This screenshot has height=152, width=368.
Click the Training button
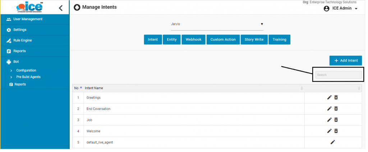click(x=279, y=40)
